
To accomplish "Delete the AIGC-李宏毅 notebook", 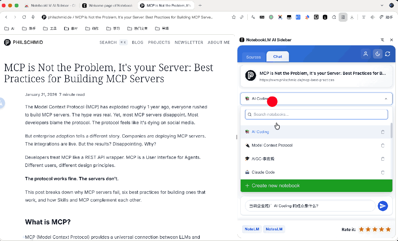I will click(383, 159).
